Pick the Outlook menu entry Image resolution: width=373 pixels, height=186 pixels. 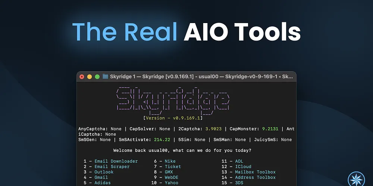(104, 172)
